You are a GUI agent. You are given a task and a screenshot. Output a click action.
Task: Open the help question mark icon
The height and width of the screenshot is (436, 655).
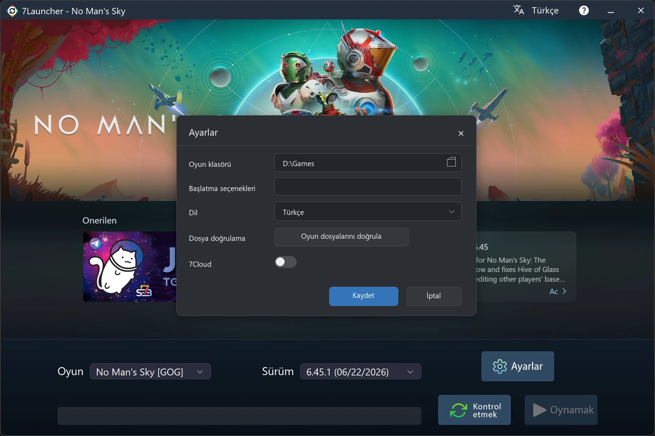[x=584, y=11]
